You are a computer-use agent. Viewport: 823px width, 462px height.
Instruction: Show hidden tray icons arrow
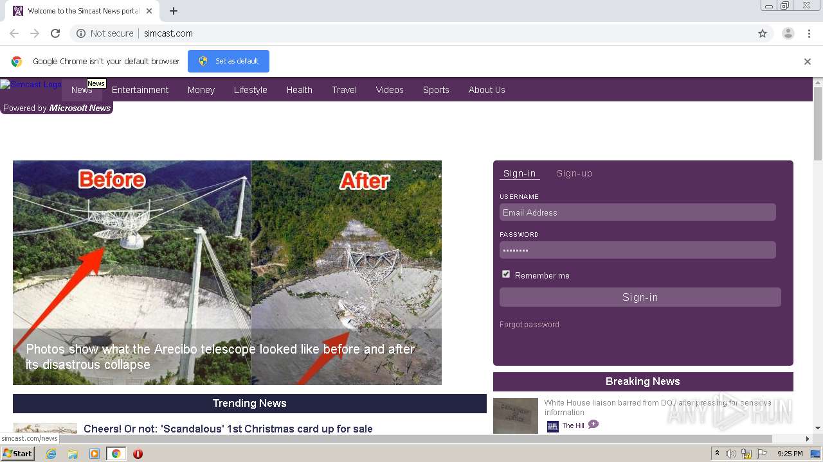point(717,454)
